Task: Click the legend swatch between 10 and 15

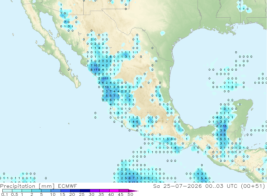Action: pos(56,191)
